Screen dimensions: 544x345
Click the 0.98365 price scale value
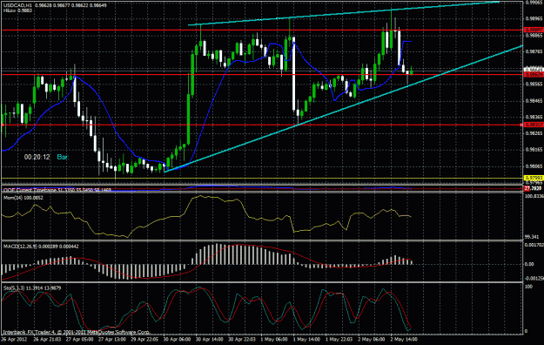(x=534, y=117)
